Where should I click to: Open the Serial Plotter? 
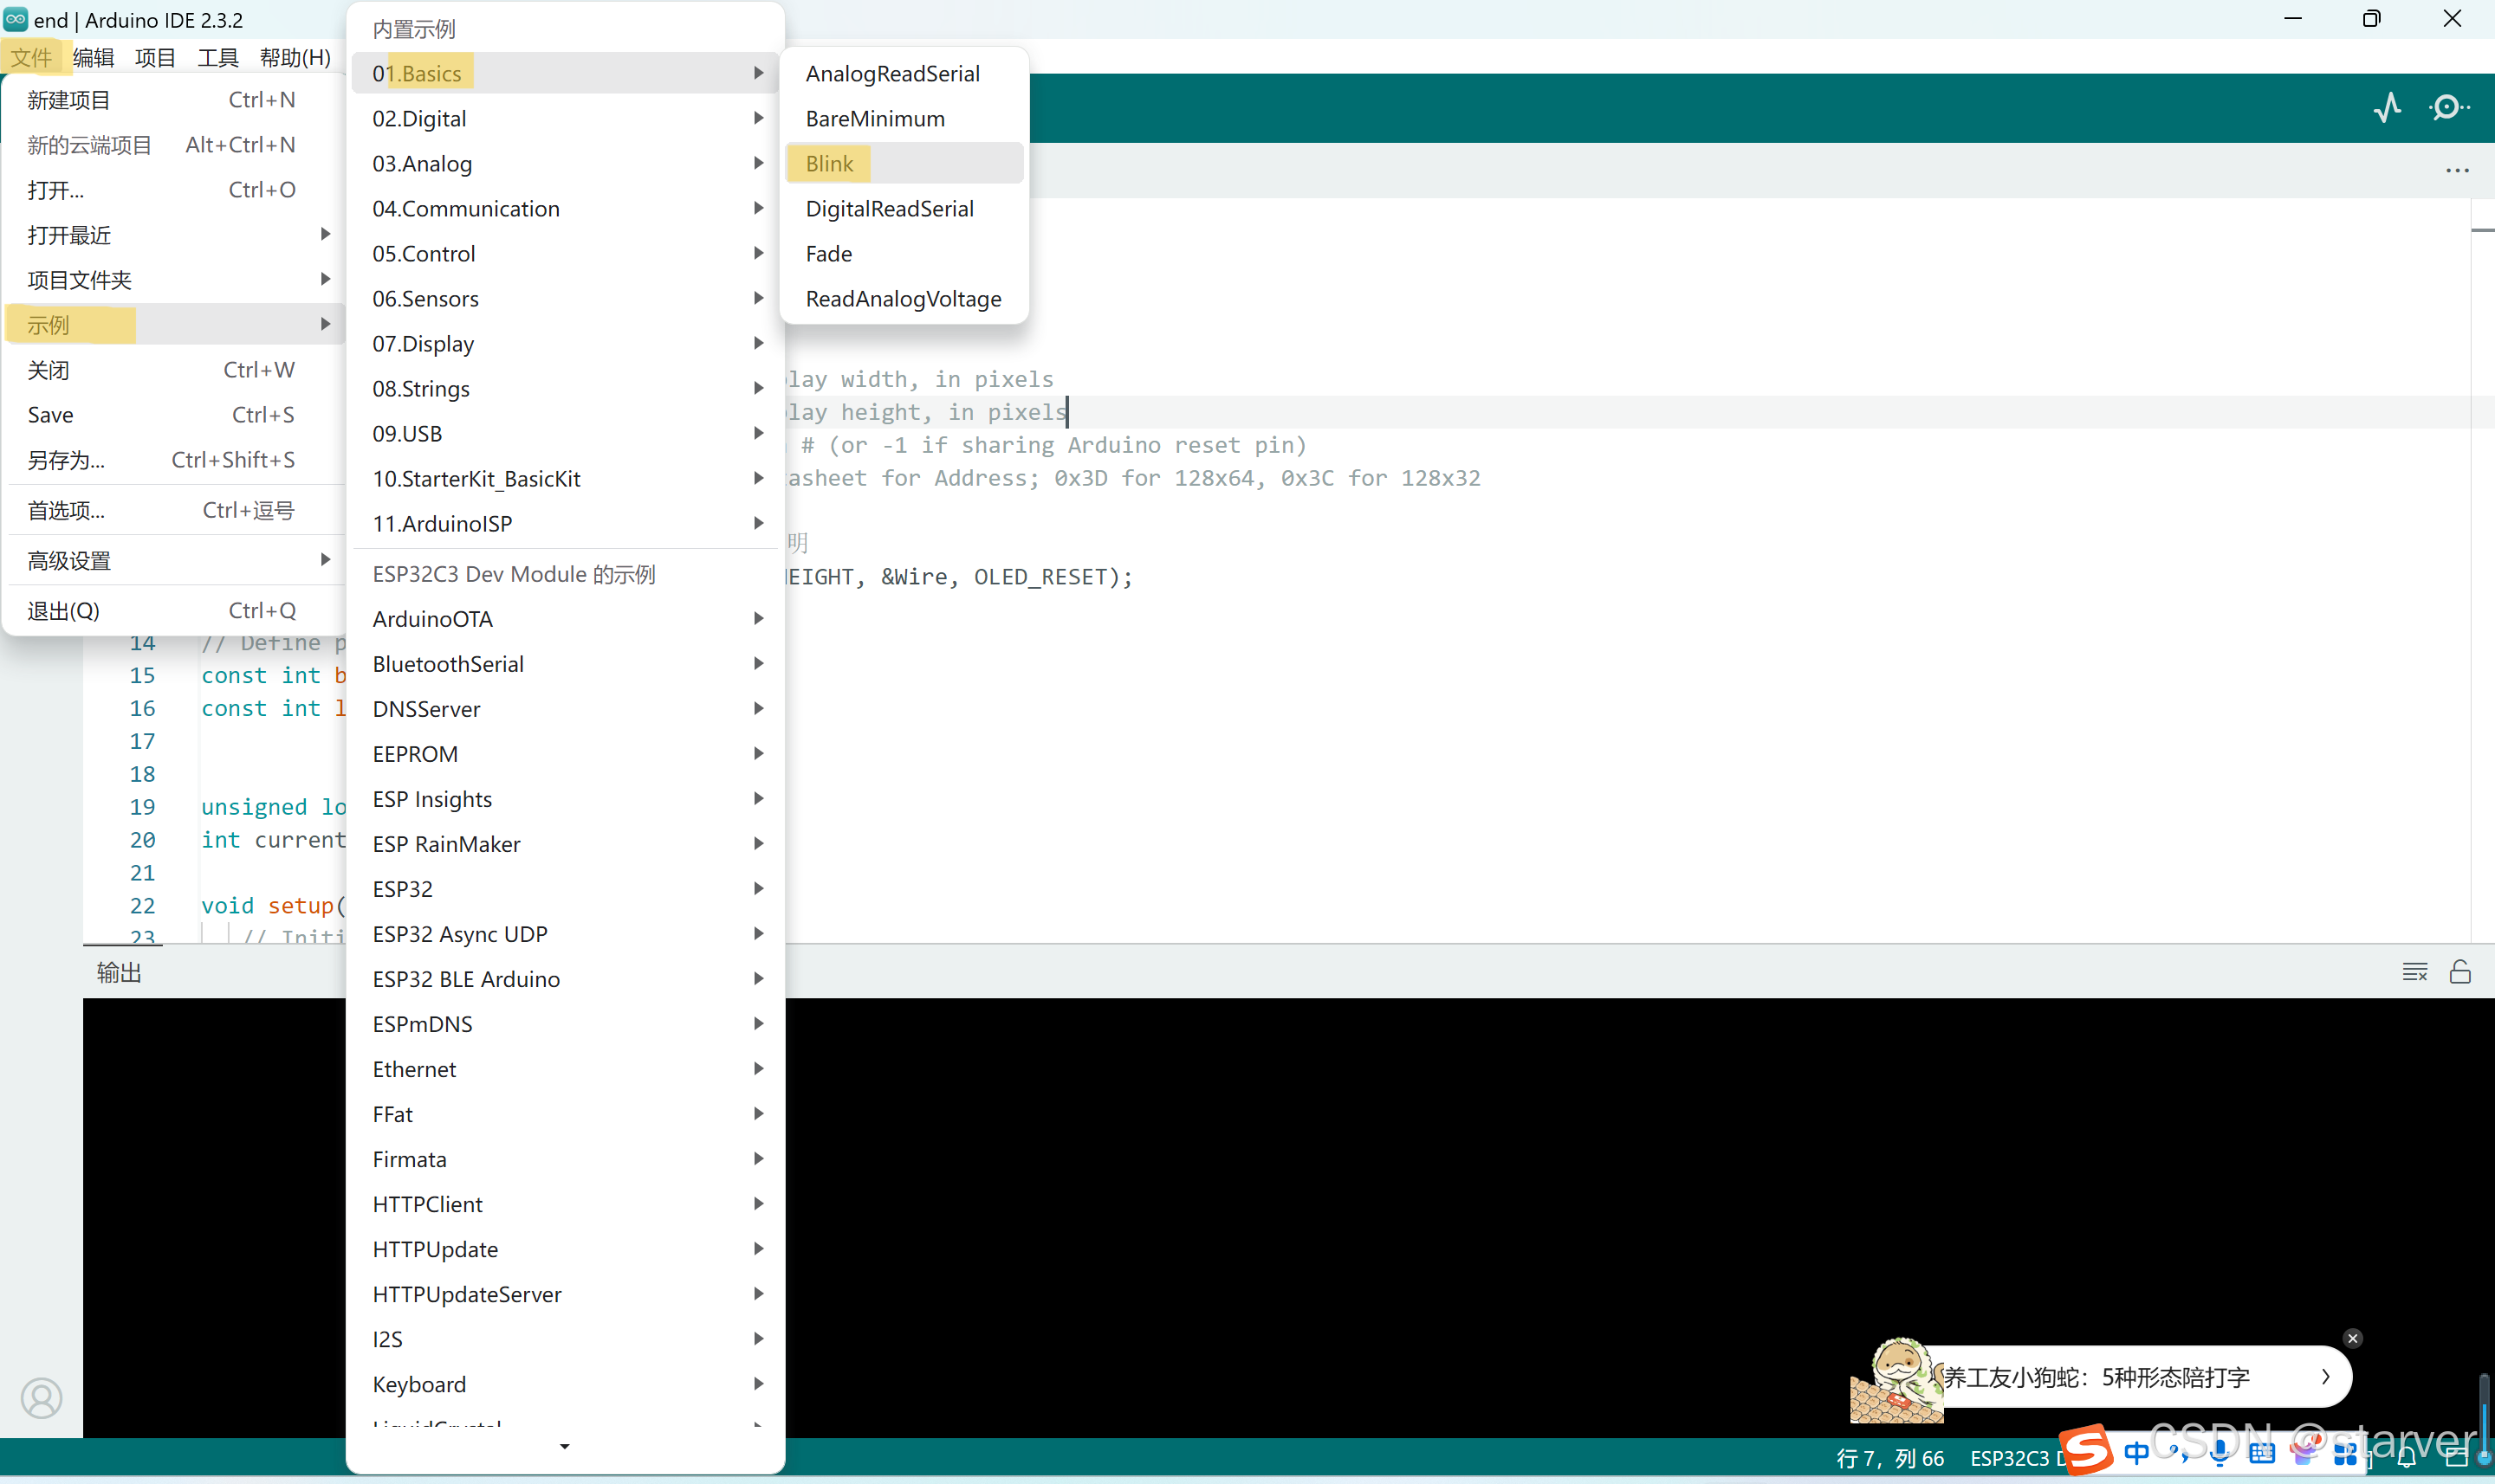coord(2387,107)
